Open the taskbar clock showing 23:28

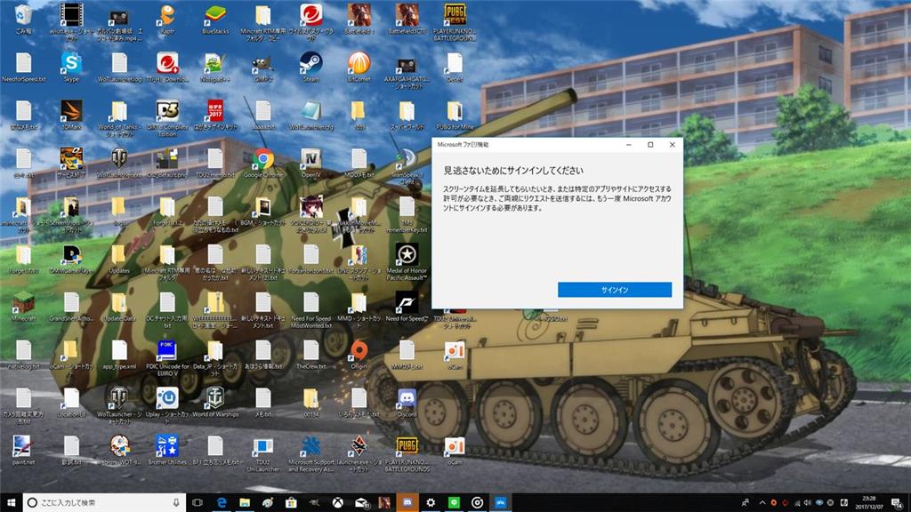tap(869, 503)
